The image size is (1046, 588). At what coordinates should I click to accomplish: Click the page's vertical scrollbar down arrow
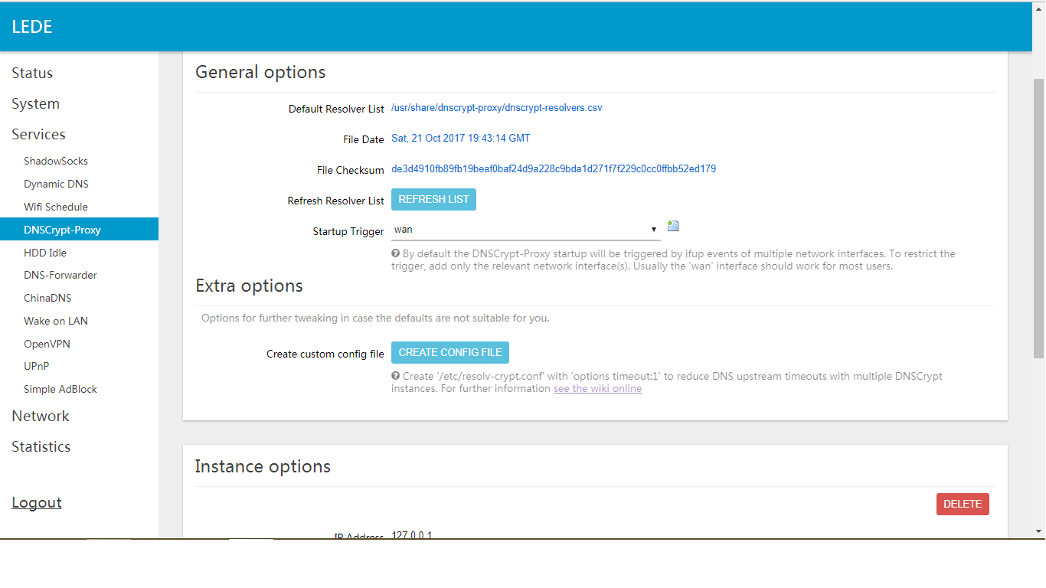(x=1039, y=531)
